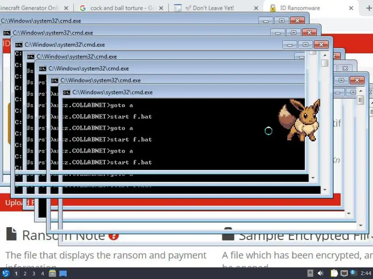Click cmd icon of window showing 'Us' column
Screen dimensions: 373x279
click(31, 57)
